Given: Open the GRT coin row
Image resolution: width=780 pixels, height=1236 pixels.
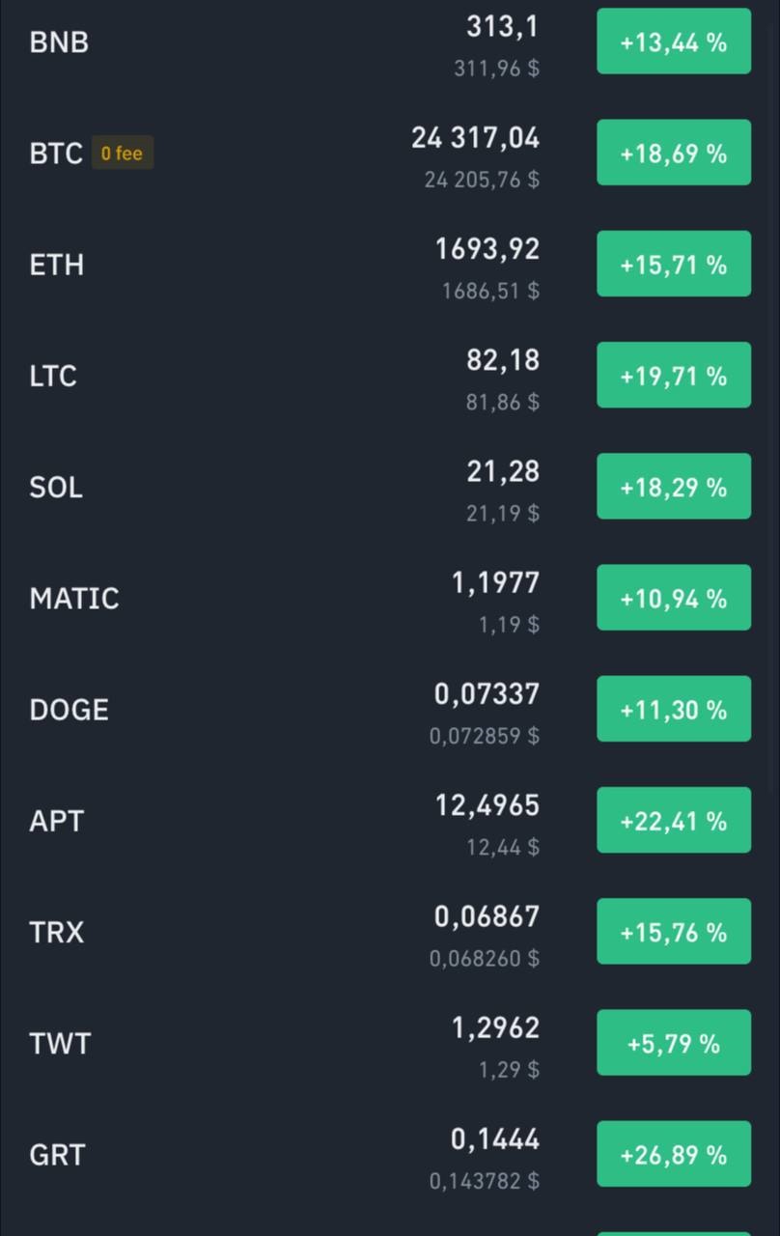Looking at the screenshot, I should click(x=390, y=1154).
